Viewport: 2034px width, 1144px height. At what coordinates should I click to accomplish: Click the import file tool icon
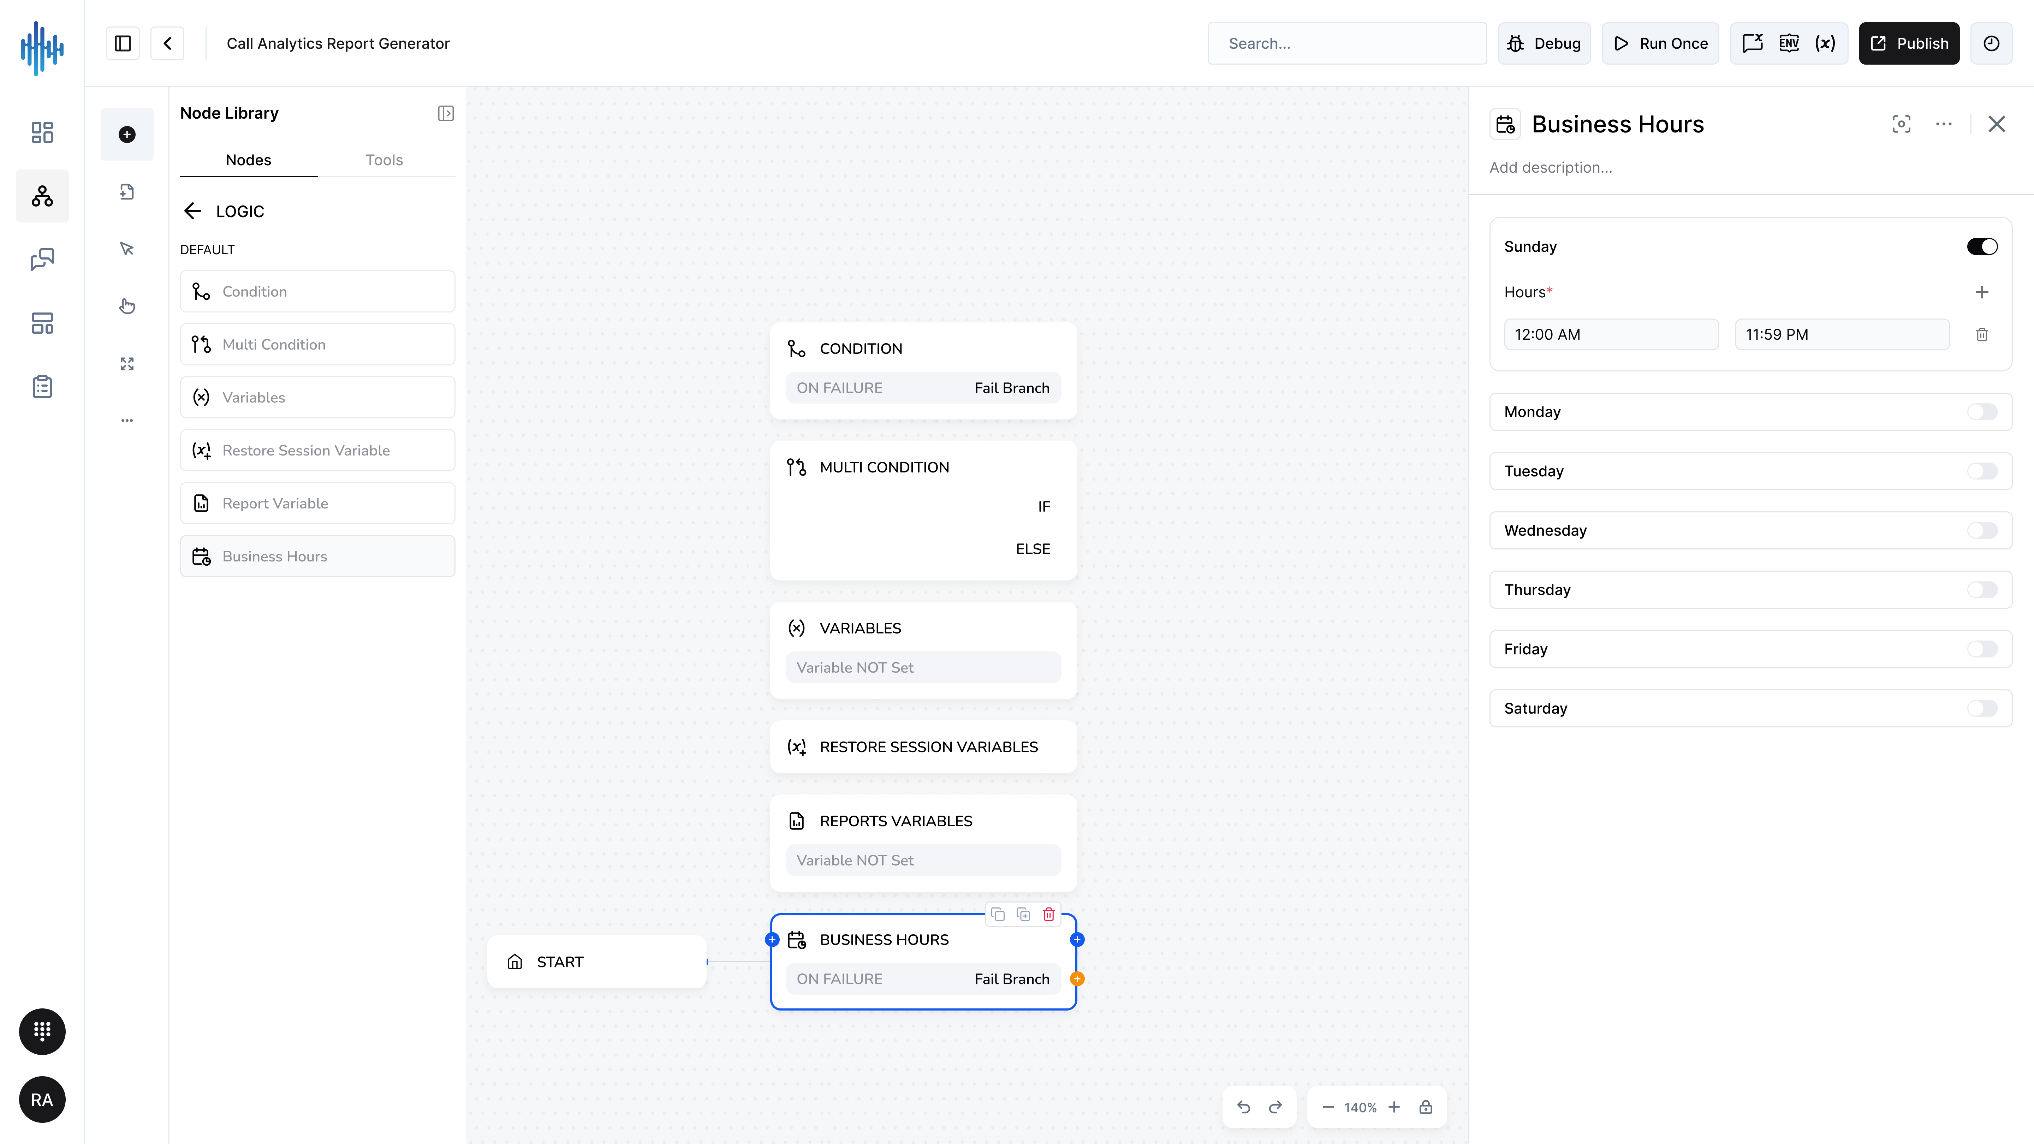pyautogui.click(x=127, y=192)
